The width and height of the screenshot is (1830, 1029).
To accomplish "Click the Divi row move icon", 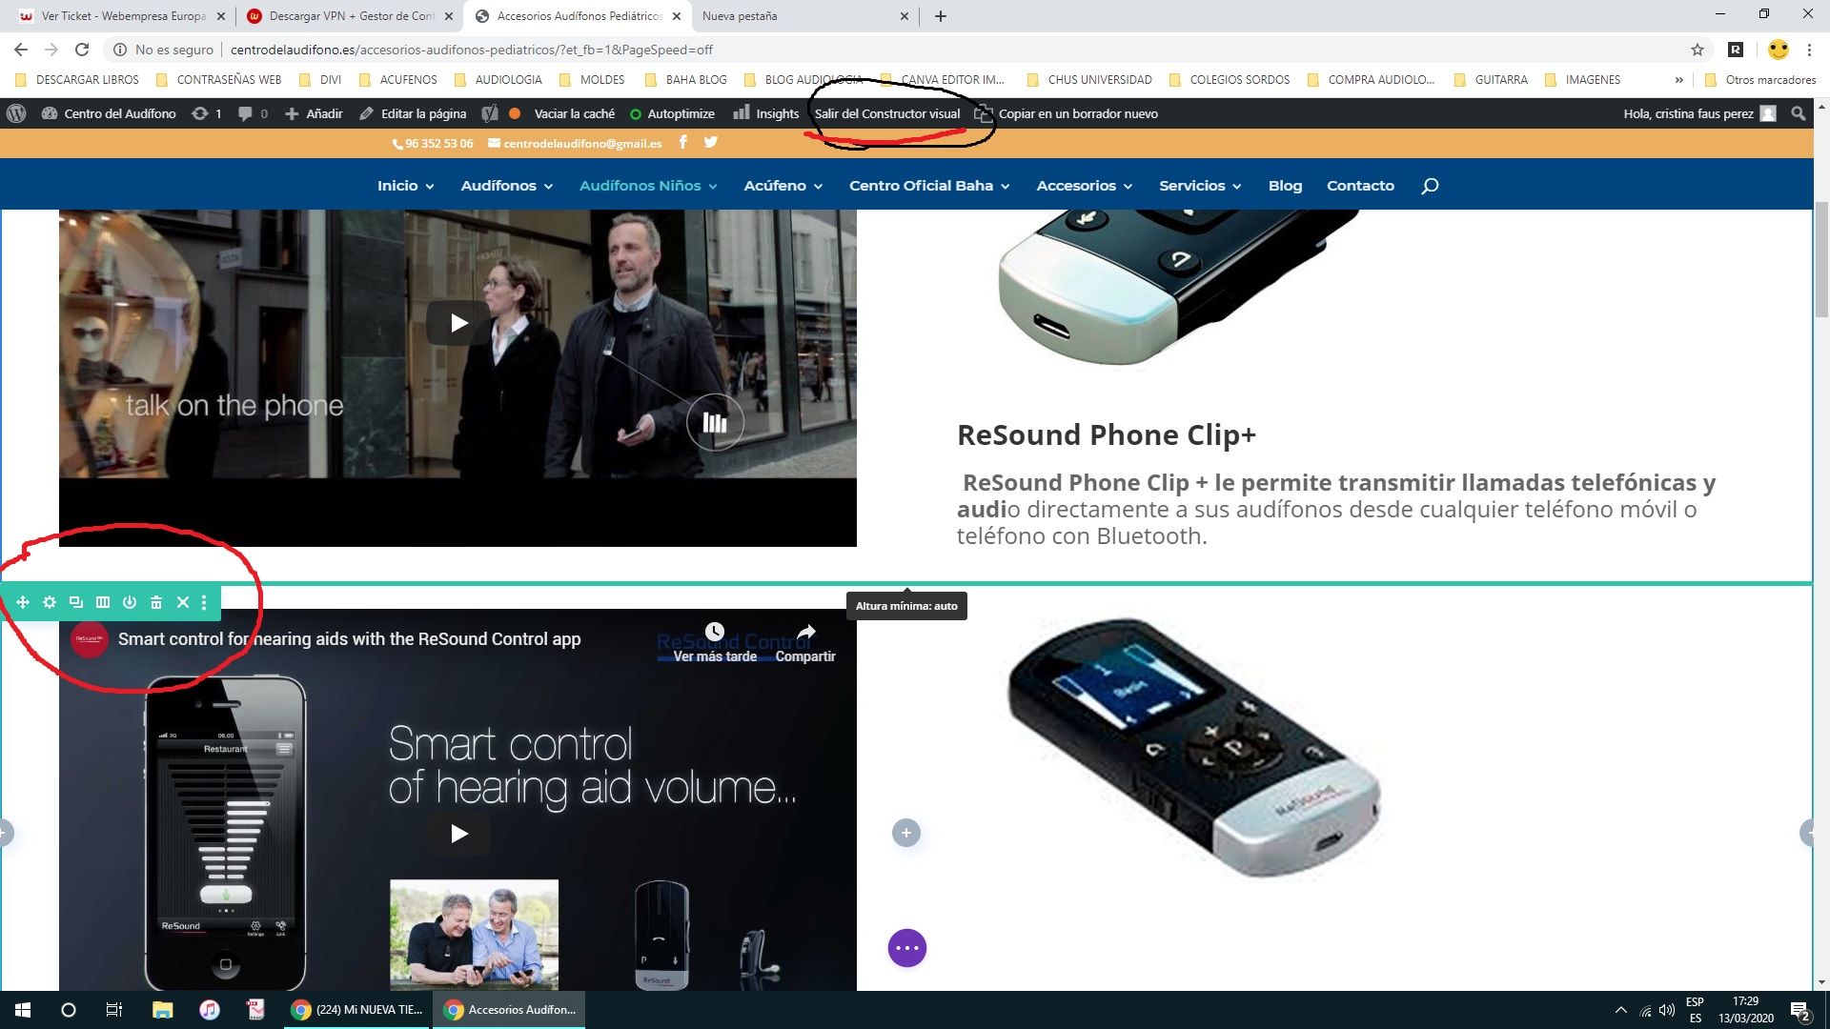I will coord(23,602).
